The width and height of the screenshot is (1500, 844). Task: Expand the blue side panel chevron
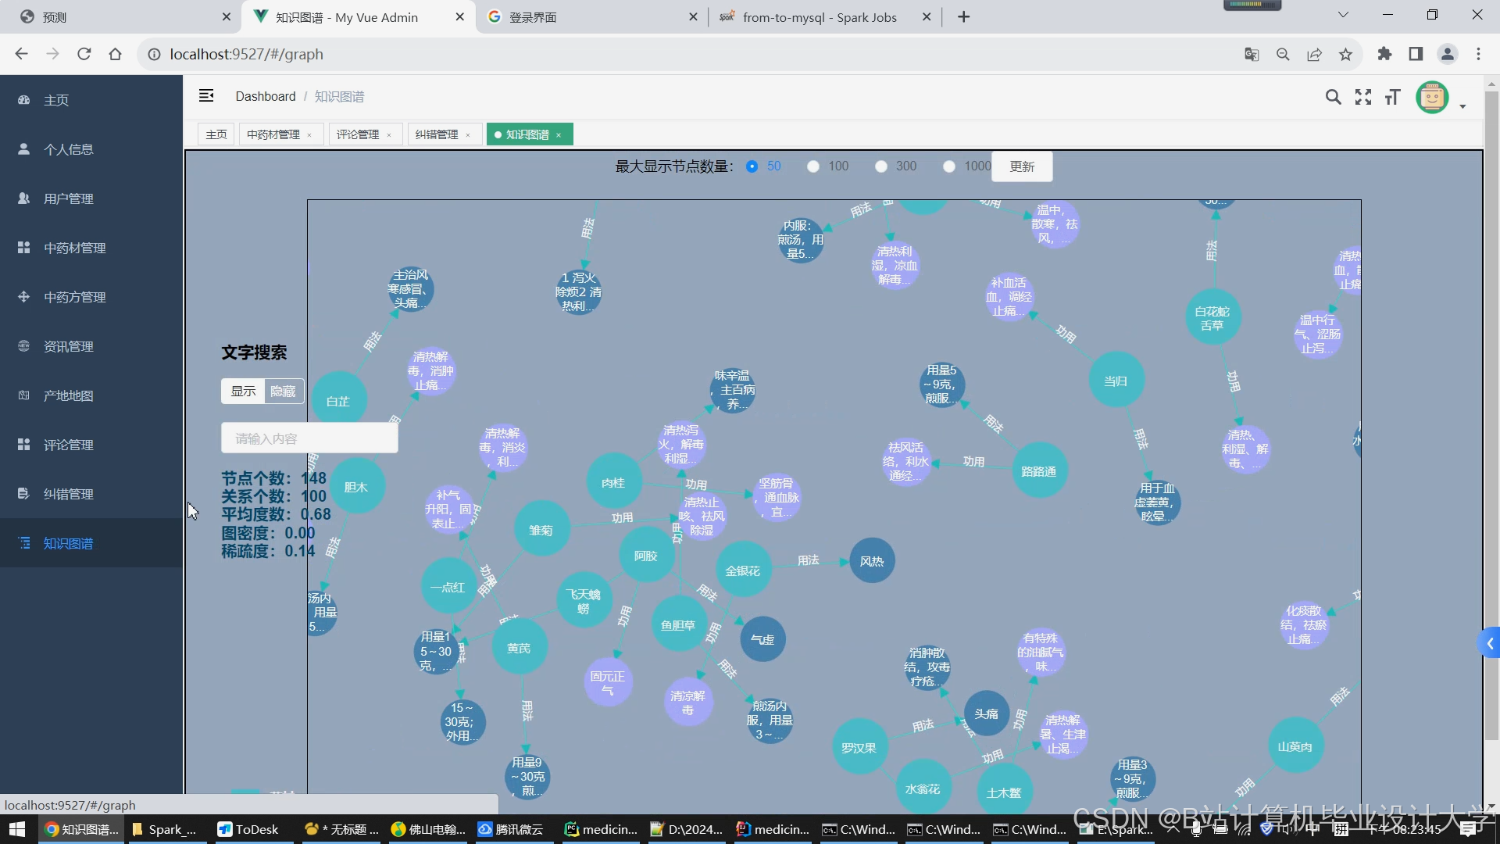pos(1490,643)
